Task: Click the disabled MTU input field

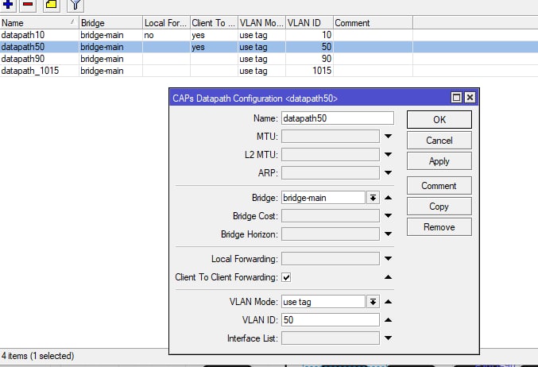Action: tap(331, 136)
